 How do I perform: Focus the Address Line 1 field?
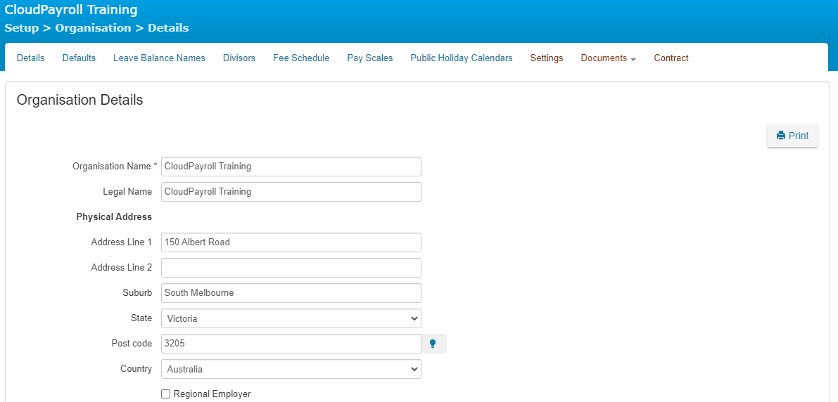291,242
